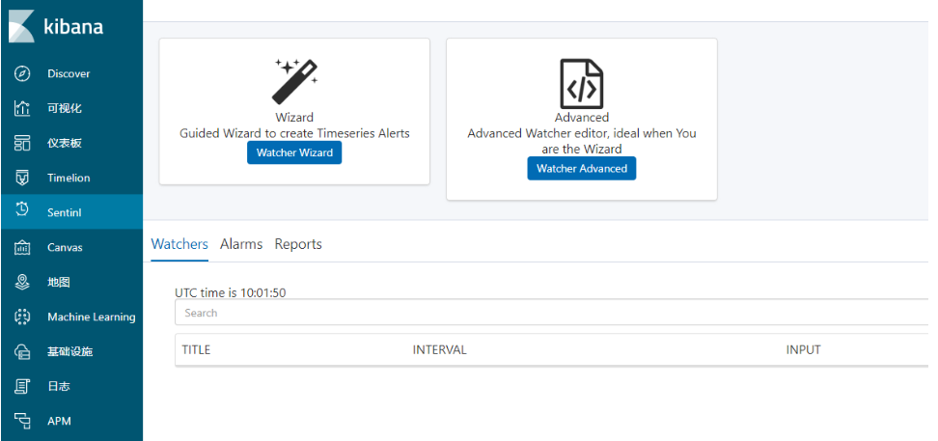This screenshot has height=441, width=938.
Task: Open APM label in sidebar
Action: (59, 421)
